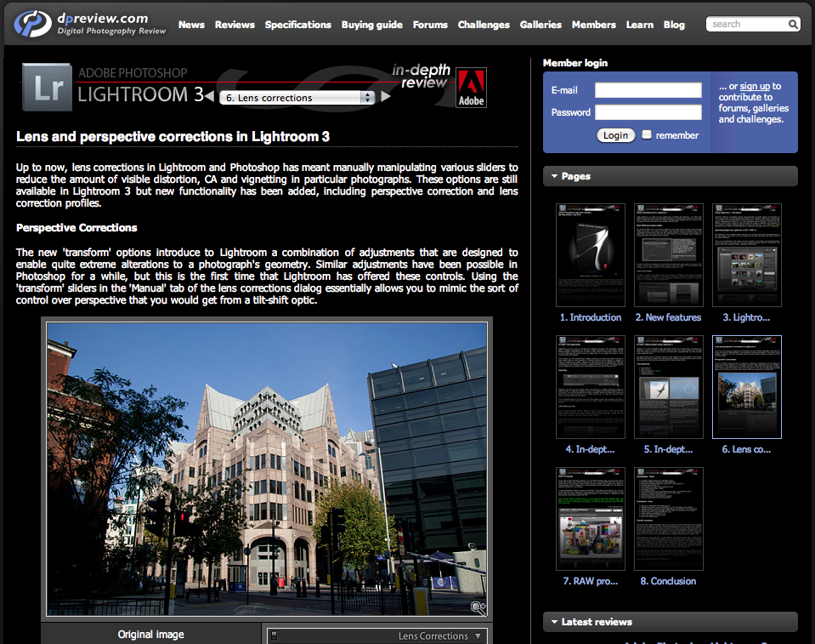
Task: Open the Reviews menu
Action: pyautogui.click(x=235, y=25)
